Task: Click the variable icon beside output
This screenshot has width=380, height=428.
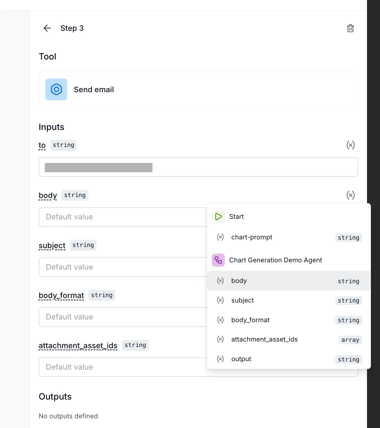Action: (220, 359)
